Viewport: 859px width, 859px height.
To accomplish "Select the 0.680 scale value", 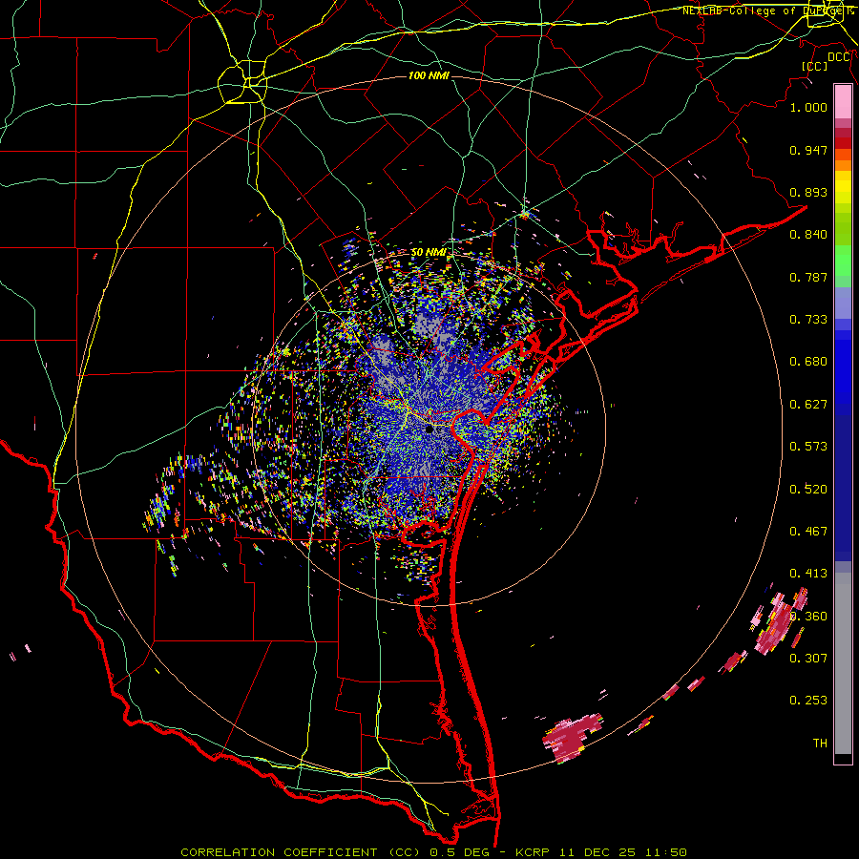I will coord(808,362).
